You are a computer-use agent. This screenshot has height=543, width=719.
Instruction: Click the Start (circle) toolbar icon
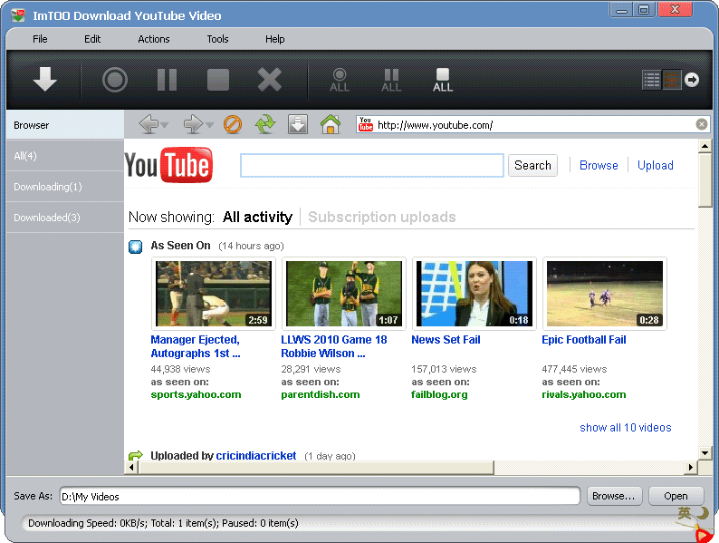point(115,80)
